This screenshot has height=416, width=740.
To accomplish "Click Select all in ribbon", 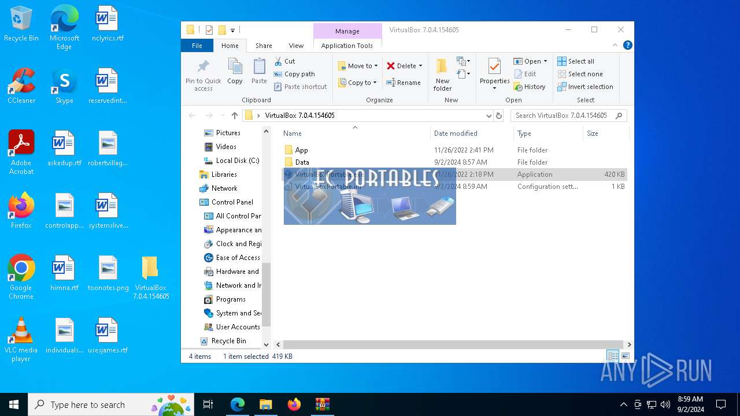I will click(x=576, y=61).
